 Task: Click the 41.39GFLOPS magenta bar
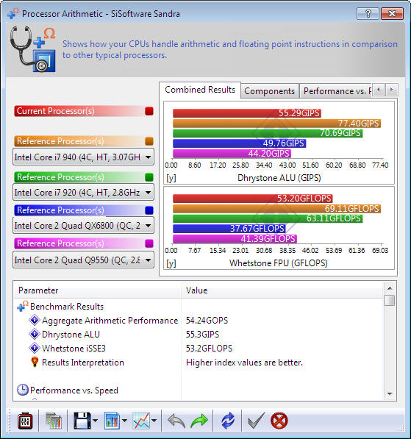[x=235, y=239]
